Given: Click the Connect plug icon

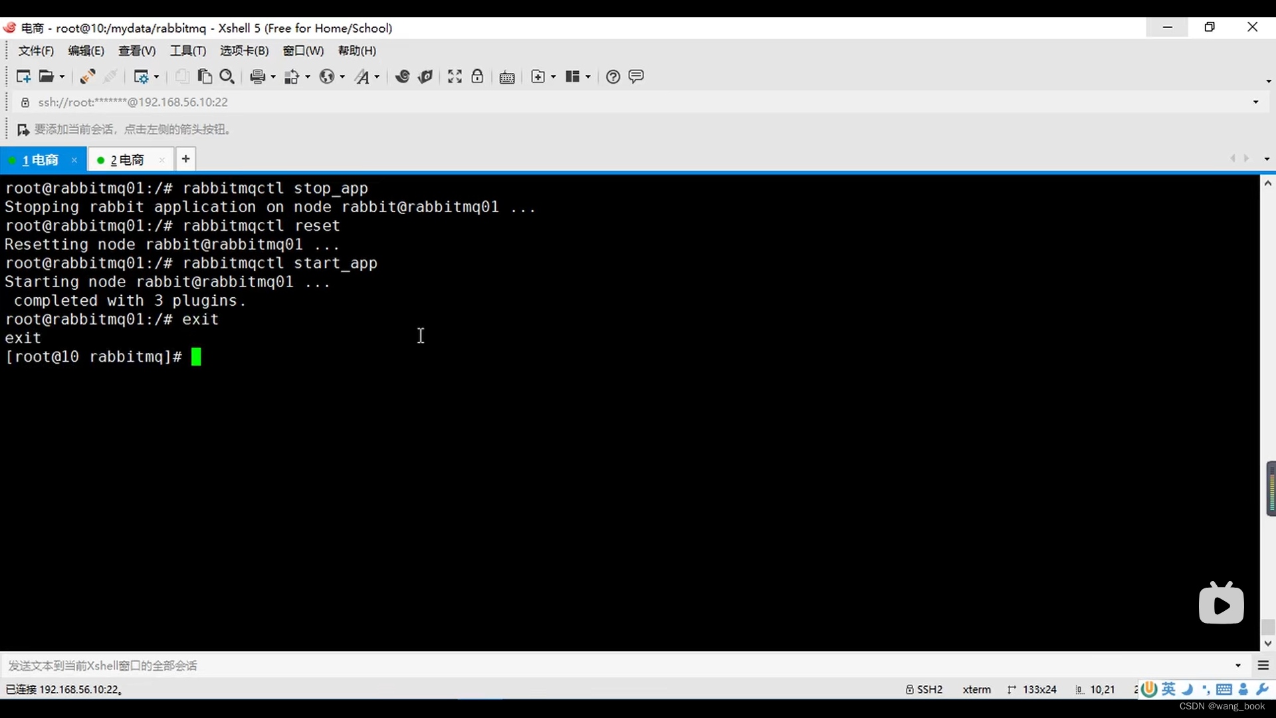Looking at the screenshot, I should [x=87, y=76].
